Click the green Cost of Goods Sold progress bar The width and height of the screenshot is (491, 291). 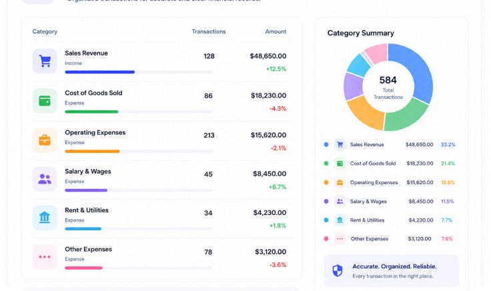91,111
